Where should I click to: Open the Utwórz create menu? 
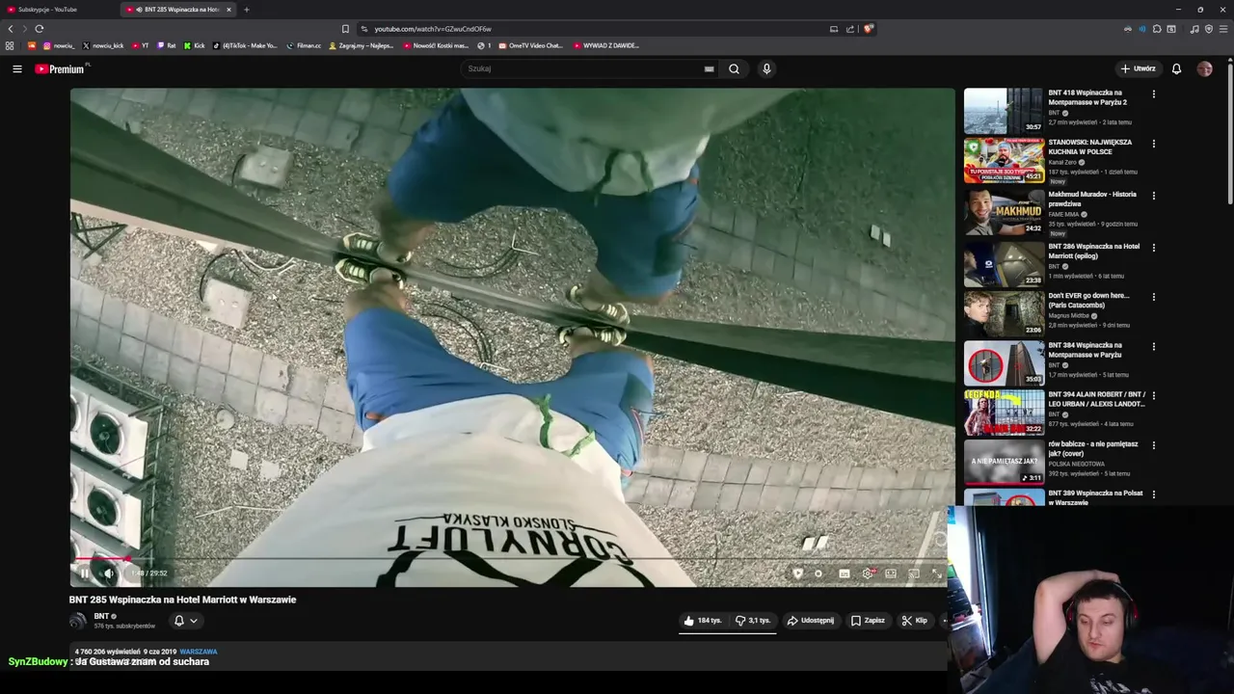click(1138, 68)
